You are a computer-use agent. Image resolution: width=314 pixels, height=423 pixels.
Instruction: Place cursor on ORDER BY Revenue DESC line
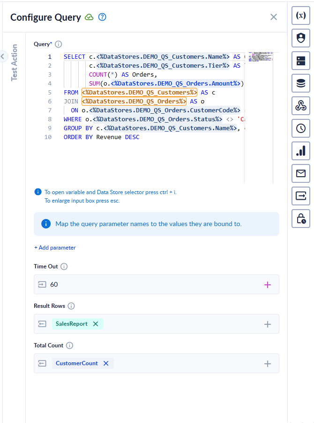point(101,137)
